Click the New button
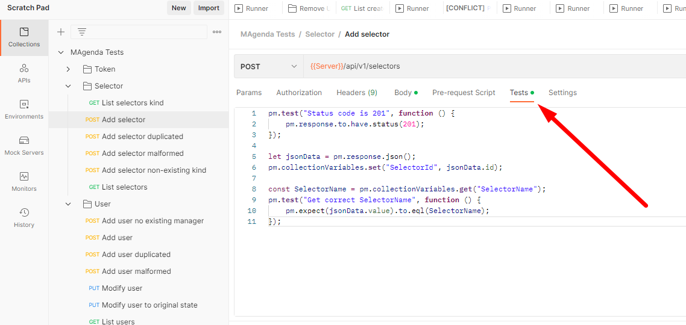This screenshot has width=686, height=325. coord(178,8)
